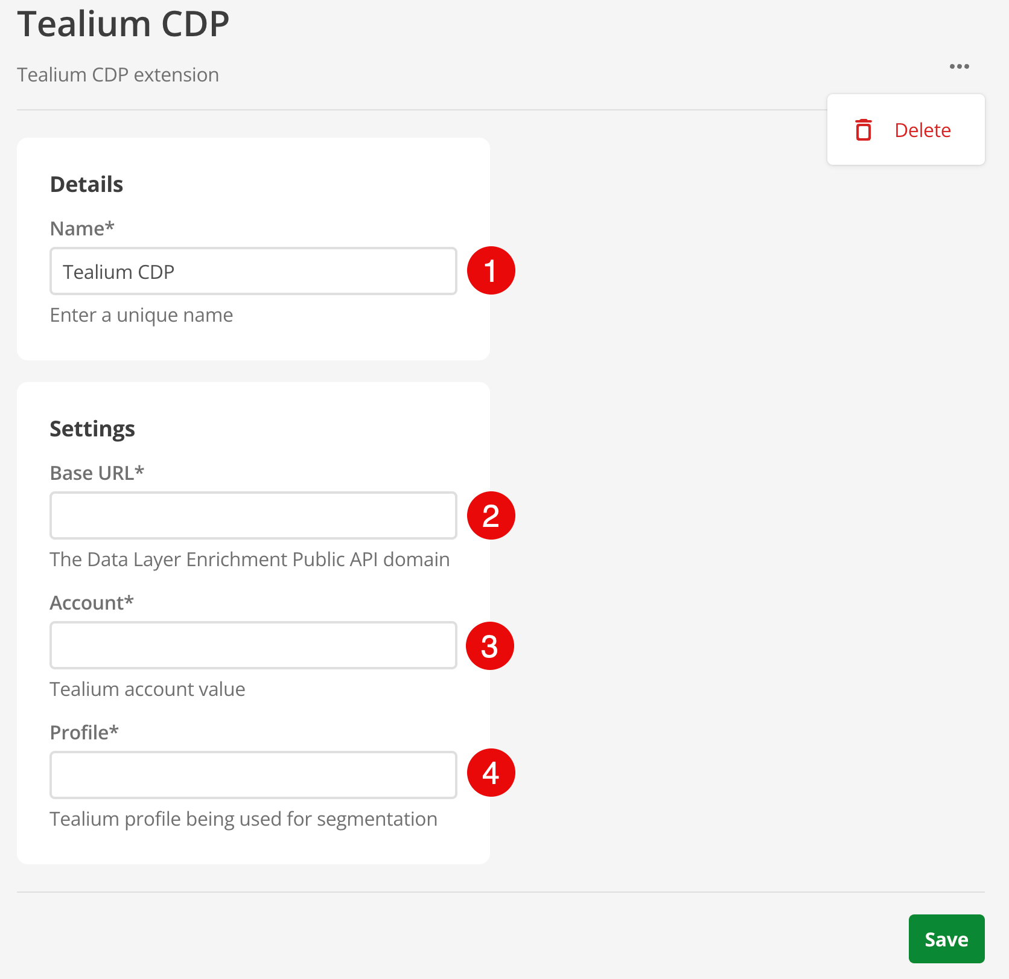This screenshot has height=979, width=1009.
Task: Focus the empty Base URL input field
Action: (x=253, y=515)
